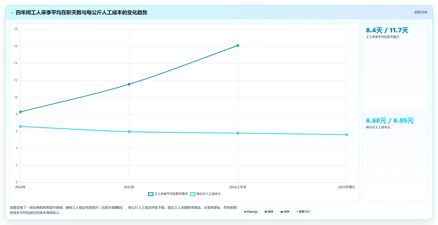Select 2023年 point on 在职天数 line
The height and width of the screenshot is (225, 438).
point(129,84)
